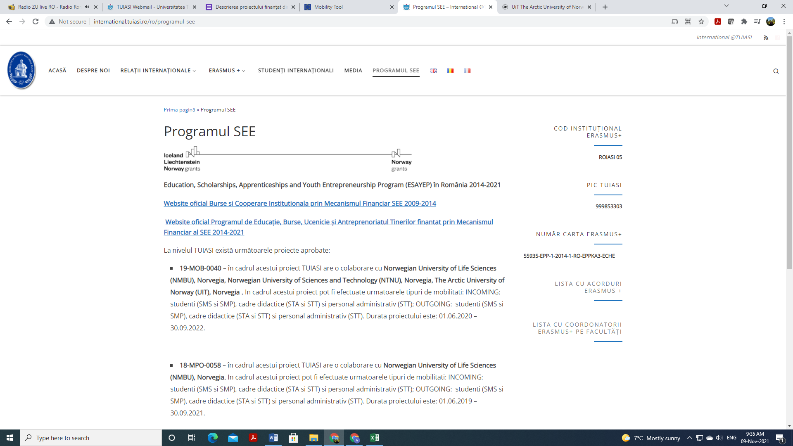Open Excel from the taskbar
This screenshot has width=793, height=446.
(375, 438)
